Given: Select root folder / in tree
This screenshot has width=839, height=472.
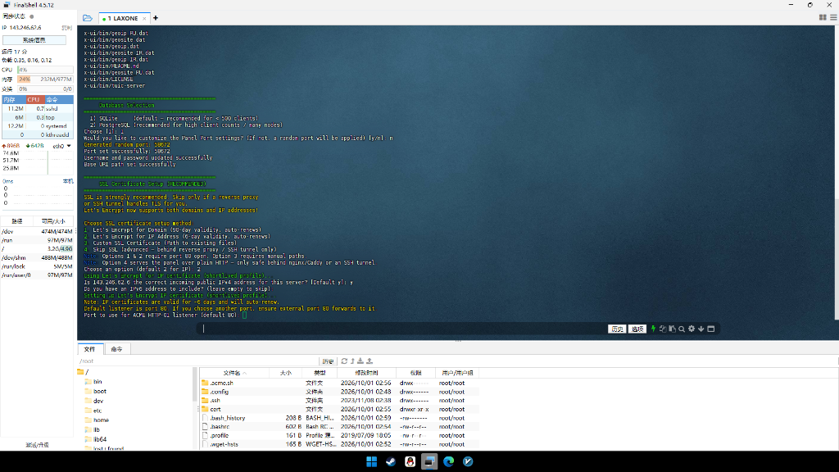Looking at the screenshot, I should tap(83, 372).
